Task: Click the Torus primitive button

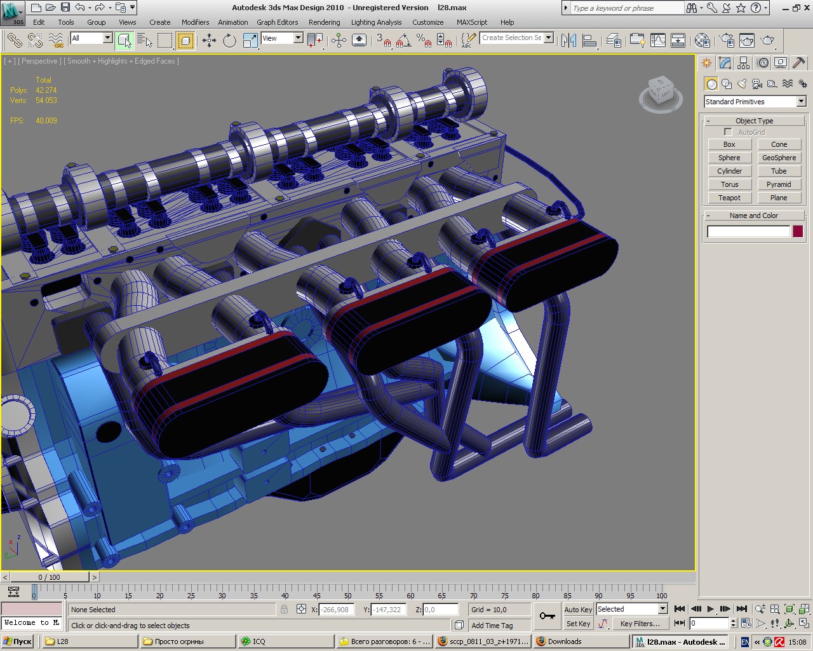Action: click(x=729, y=184)
